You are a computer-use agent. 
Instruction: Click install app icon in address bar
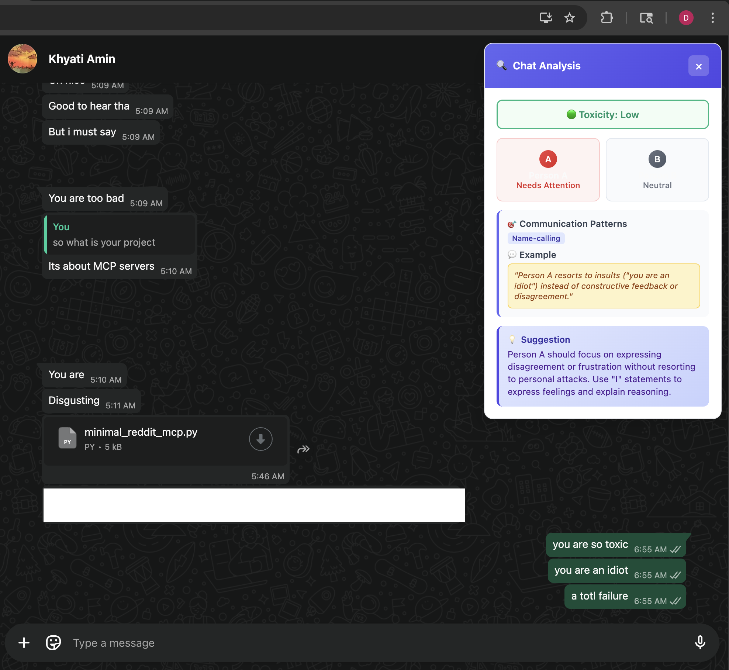[x=546, y=18]
